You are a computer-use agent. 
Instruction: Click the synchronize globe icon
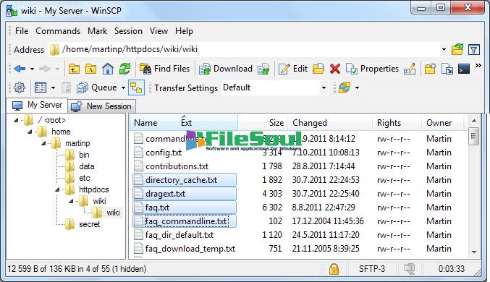[345, 87]
